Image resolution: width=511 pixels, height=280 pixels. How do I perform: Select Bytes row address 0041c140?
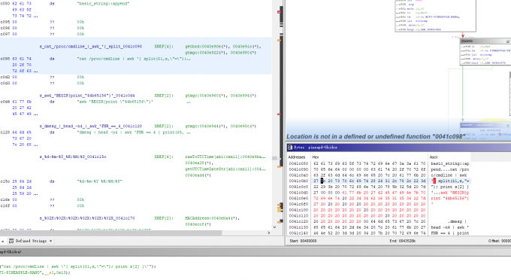(298, 233)
